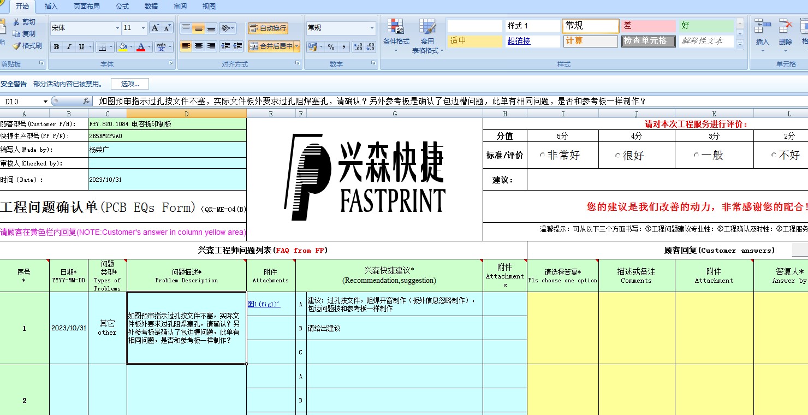Click the Copy (复制) button
This screenshot has height=415, width=808.
(24, 34)
